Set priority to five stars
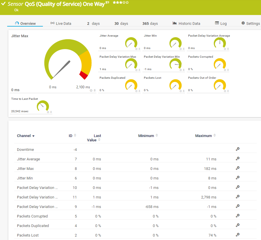This screenshot has width=261, height=240. pyautogui.click(x=127, y=3)
